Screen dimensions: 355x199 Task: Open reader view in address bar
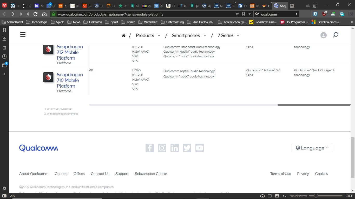coord(237,14)
